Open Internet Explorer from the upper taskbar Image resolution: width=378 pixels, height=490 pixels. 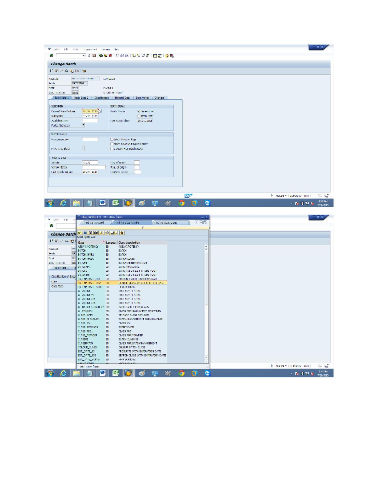(x=63, y=203)
